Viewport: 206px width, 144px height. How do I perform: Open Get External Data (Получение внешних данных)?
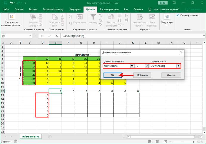click(x=12, y=20)
